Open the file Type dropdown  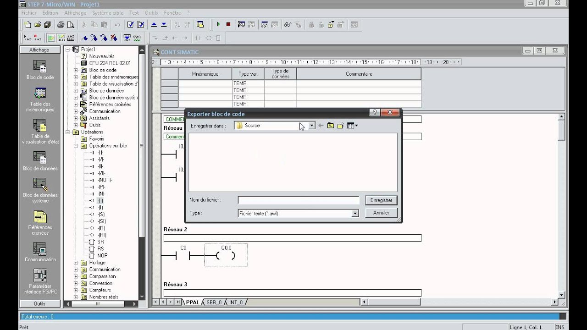355,214
